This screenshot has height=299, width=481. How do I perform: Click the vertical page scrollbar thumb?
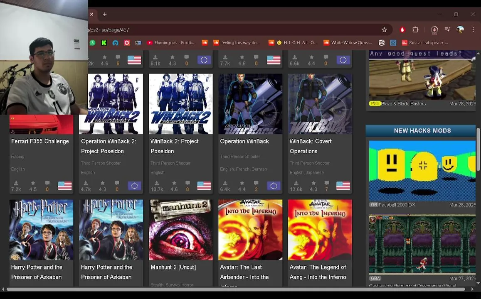478,149
